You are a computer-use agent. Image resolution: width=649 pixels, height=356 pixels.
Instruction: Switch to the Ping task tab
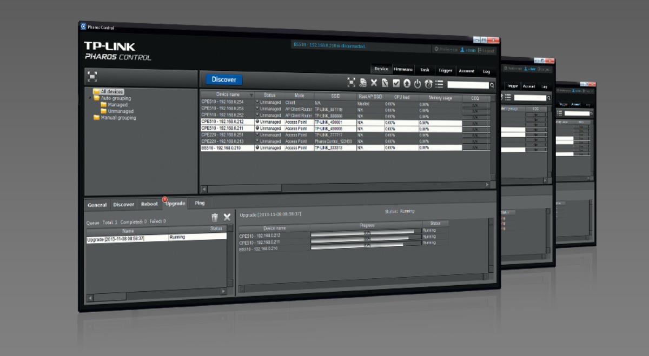pyautogui.click(x=200, y=203)
